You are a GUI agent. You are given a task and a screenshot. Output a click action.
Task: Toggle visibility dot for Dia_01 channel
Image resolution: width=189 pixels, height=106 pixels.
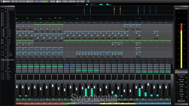coord(2,13)
